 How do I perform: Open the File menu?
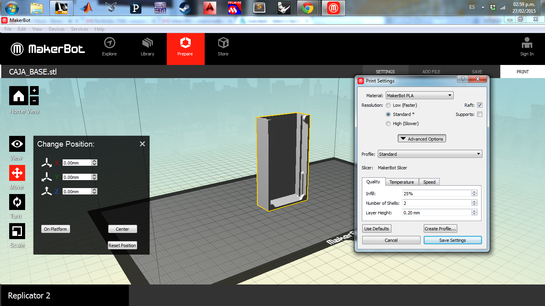(8, 29)
